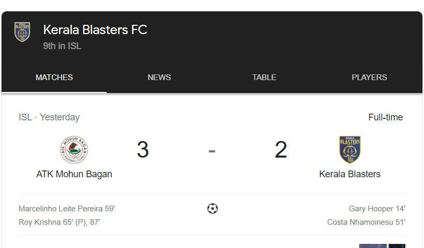
Task: Click the ISL · Yesterday label
Action: coord(49,117)
